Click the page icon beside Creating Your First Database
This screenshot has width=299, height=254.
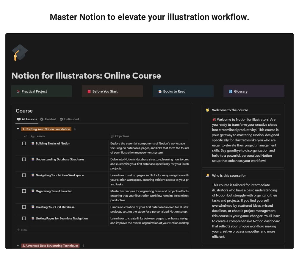(33, 207)
